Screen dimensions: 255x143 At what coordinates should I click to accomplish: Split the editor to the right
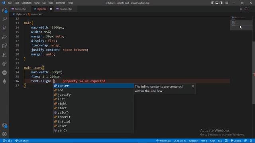[x=246, y=9]
